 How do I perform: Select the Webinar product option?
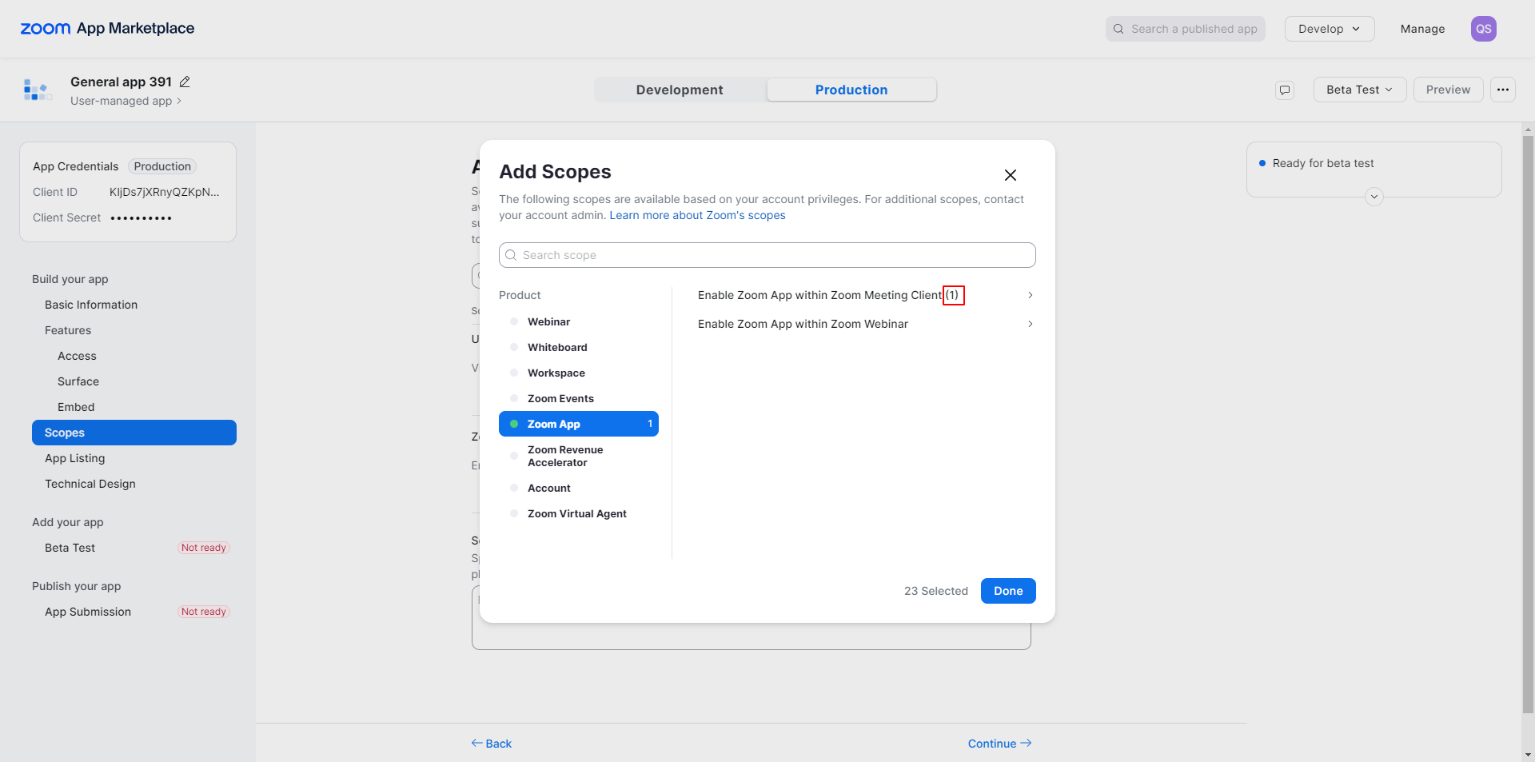[548, 321]
